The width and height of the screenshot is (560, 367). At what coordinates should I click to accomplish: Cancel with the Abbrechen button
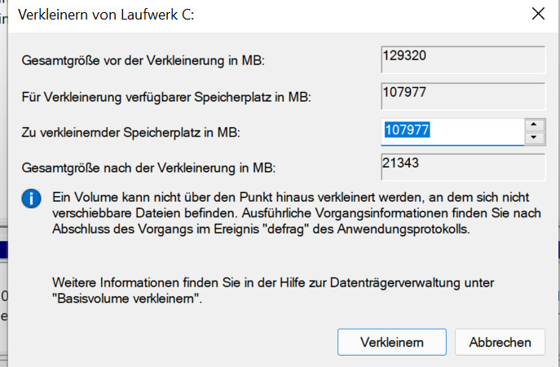click(x=500, y=343)
